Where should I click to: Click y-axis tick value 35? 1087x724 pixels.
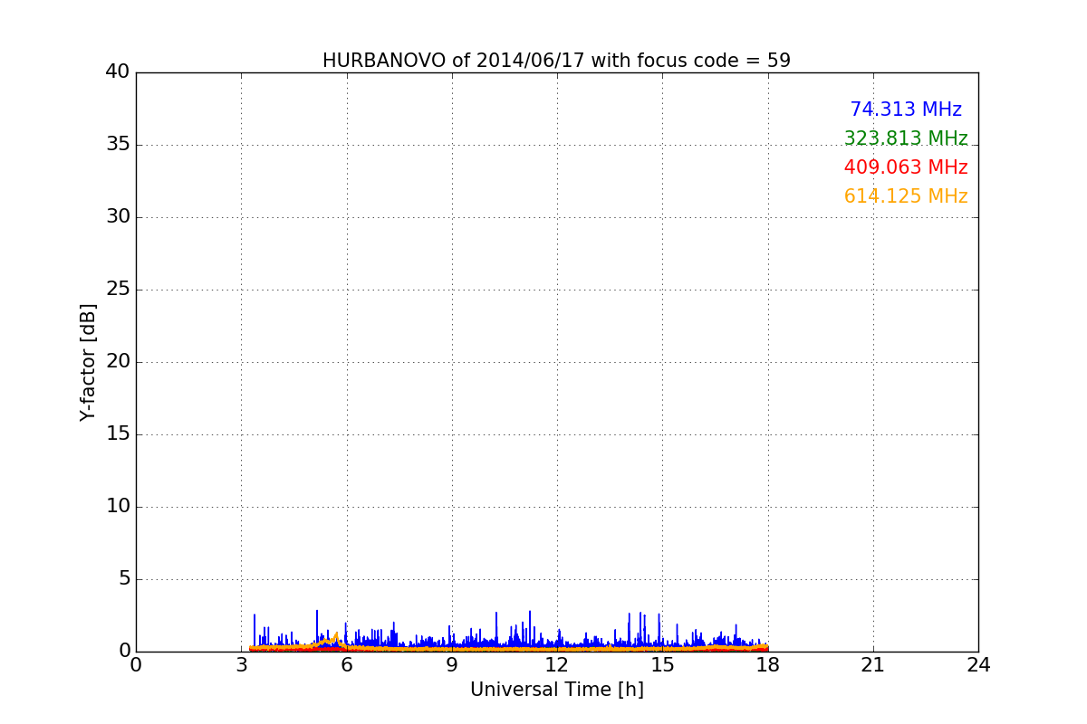(x=118, y=145)
